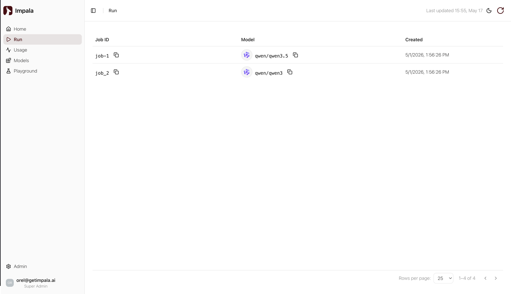Toggle dark mode moon icon

489,10
